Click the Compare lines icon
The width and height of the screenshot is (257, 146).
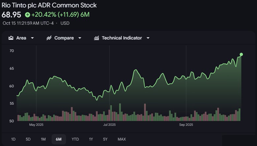49,38
